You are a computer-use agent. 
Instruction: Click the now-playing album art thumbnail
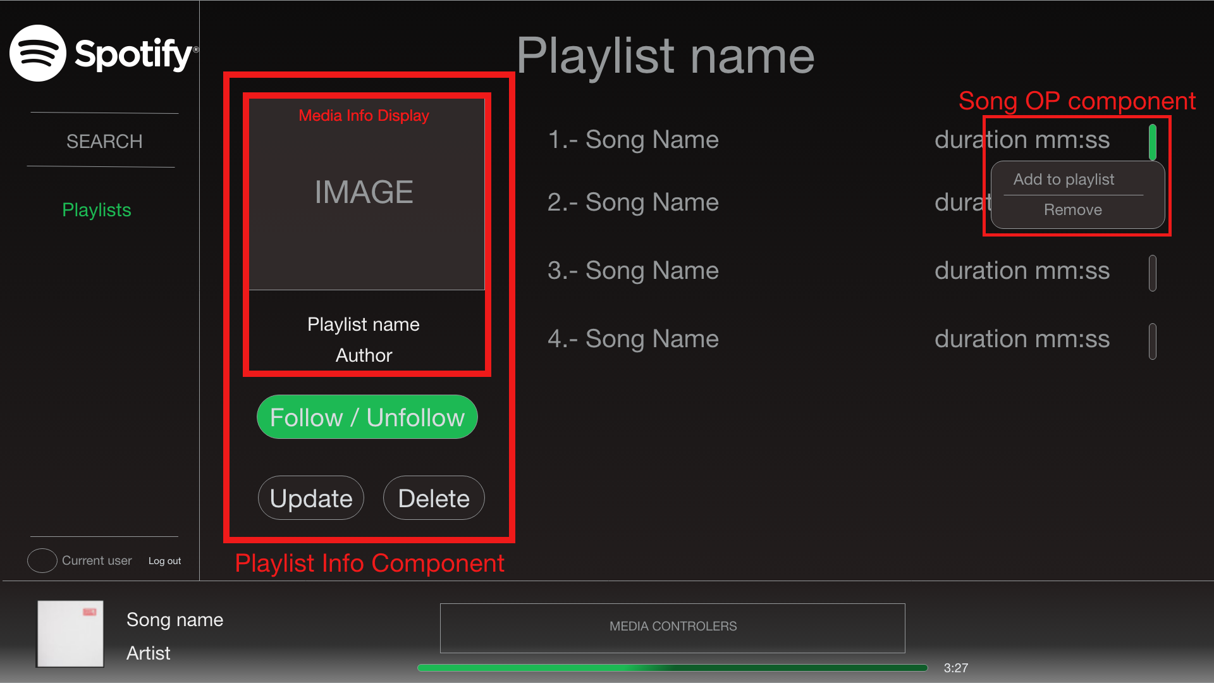(x=70, y=634)
